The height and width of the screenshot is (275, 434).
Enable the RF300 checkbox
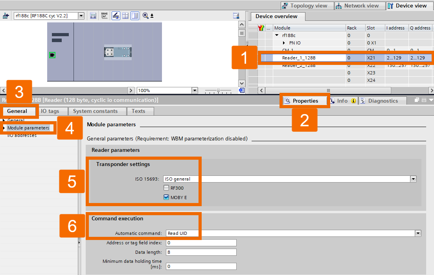pyautogui.click(x=166, y=188)
